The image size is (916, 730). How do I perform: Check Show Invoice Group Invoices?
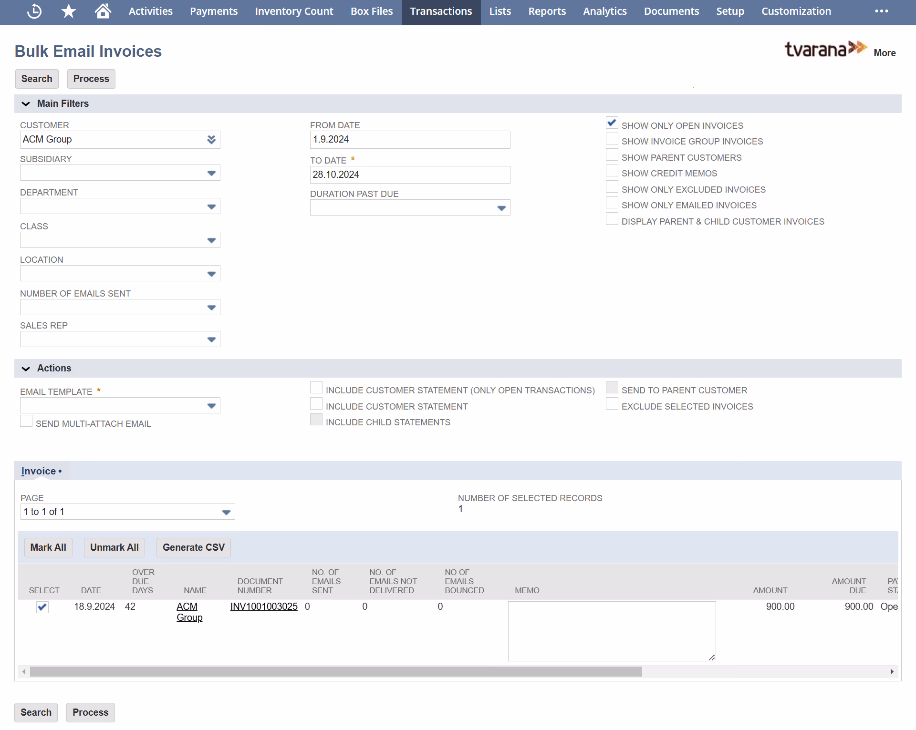612,139
